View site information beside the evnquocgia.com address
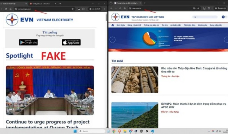 click(x=16, y=9)
